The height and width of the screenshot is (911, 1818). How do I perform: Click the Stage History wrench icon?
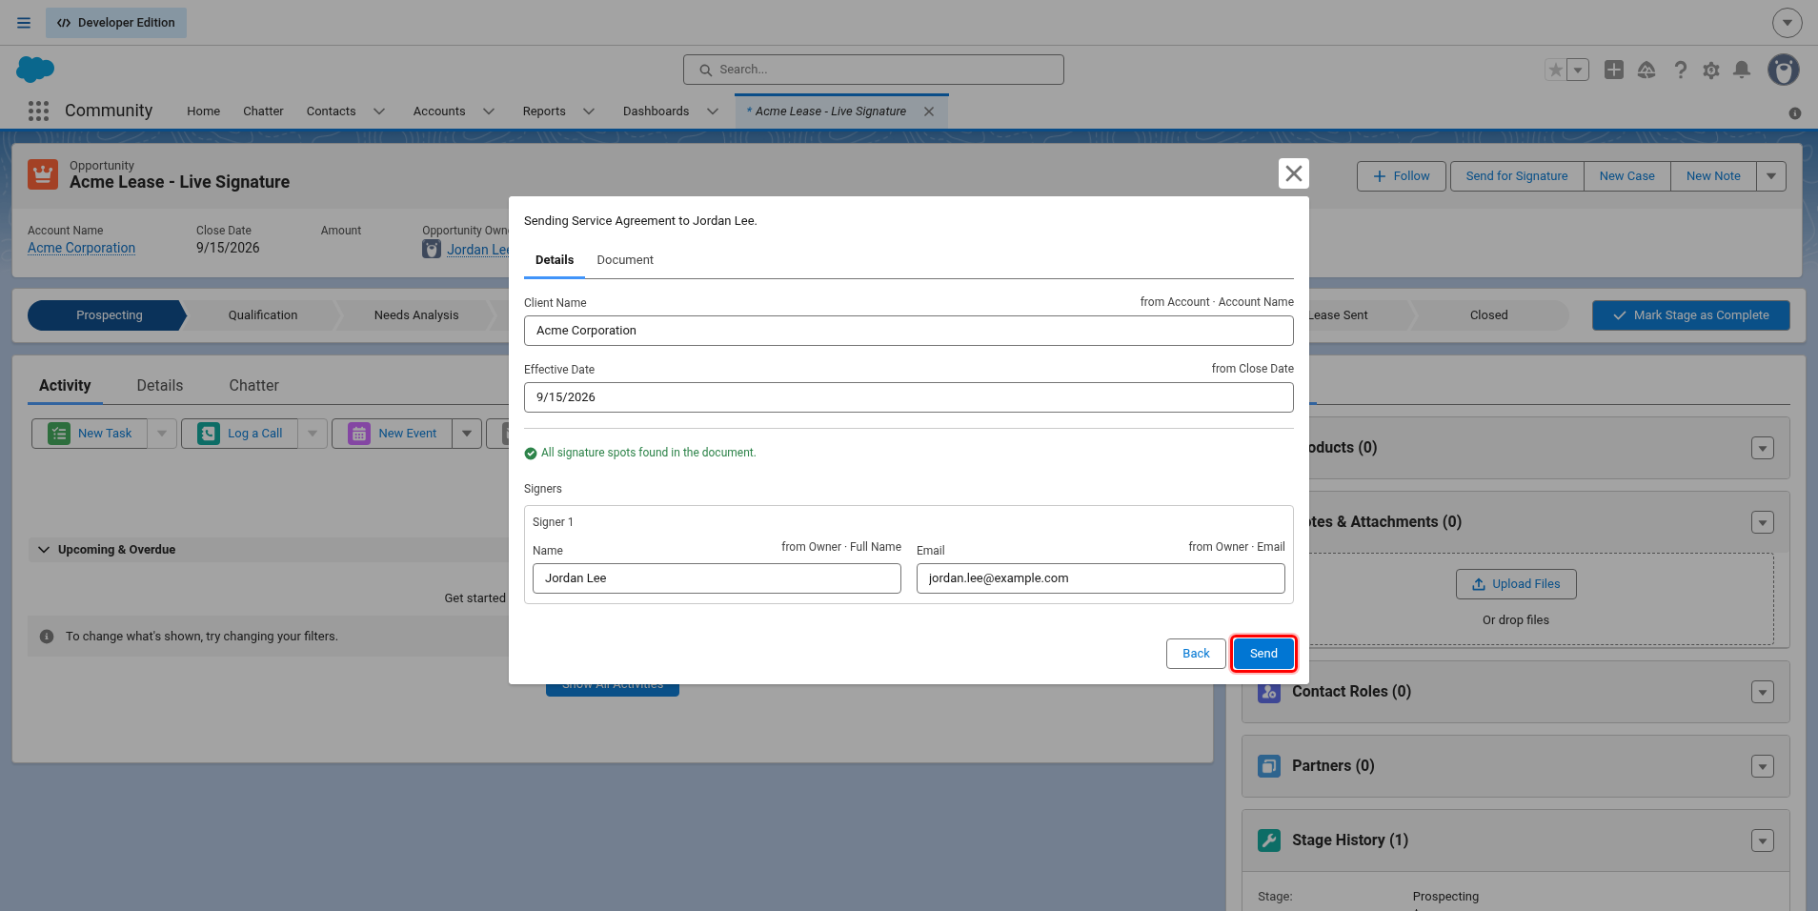click(1269, 840)
